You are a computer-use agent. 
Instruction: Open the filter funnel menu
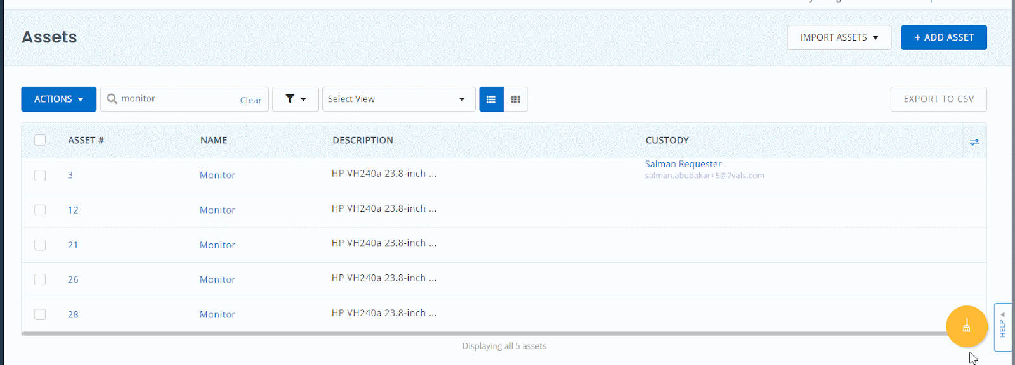[x=295, y=99]
